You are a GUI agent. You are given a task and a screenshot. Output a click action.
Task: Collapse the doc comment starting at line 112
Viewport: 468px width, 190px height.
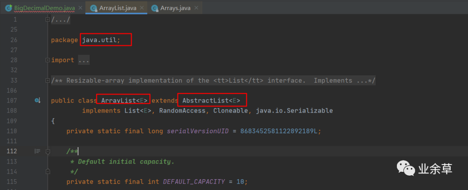tap(48, 151)
